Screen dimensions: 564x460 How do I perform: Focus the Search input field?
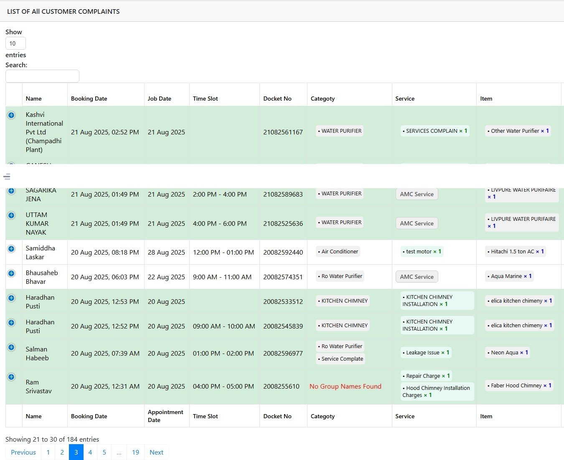[42, 76]
